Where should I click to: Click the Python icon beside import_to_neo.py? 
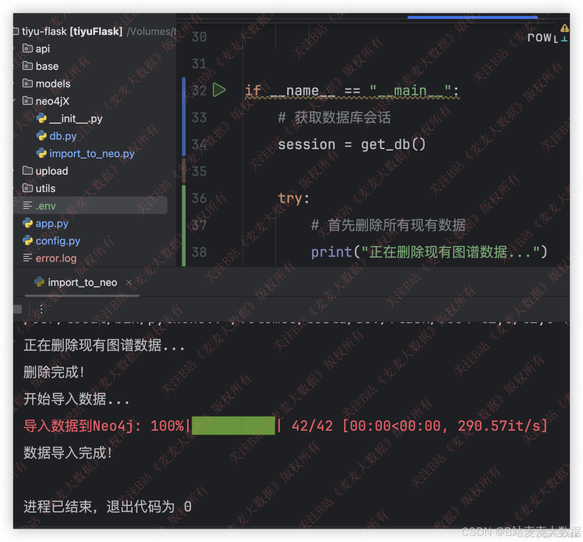41,154
